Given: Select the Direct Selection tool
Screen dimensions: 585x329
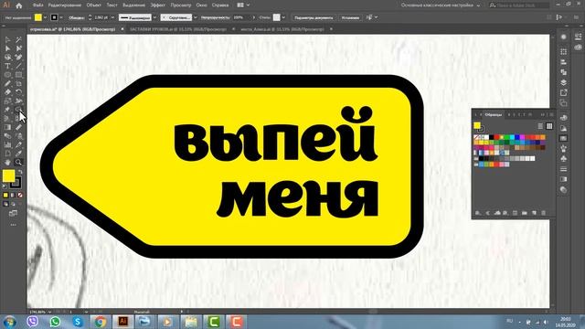Looking at the screenshot, I should coord(7,48).
